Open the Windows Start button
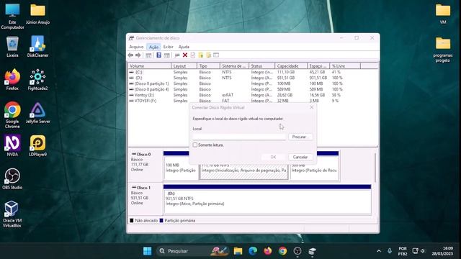The height and width of the screenshot is (259, 461). click(147, 251)
